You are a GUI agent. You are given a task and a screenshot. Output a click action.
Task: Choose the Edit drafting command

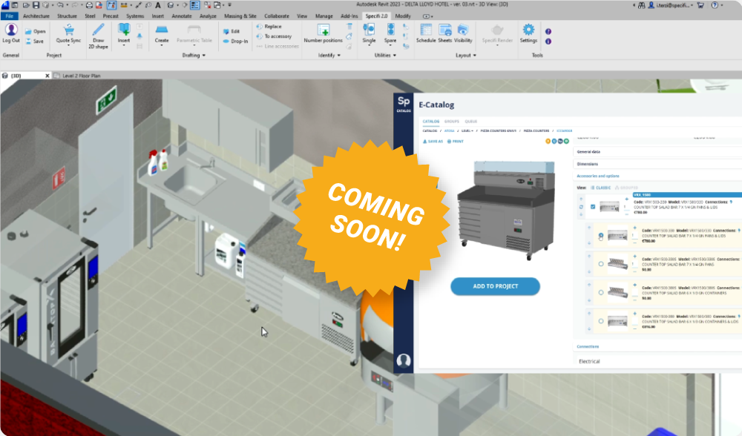tap(232, 31)
